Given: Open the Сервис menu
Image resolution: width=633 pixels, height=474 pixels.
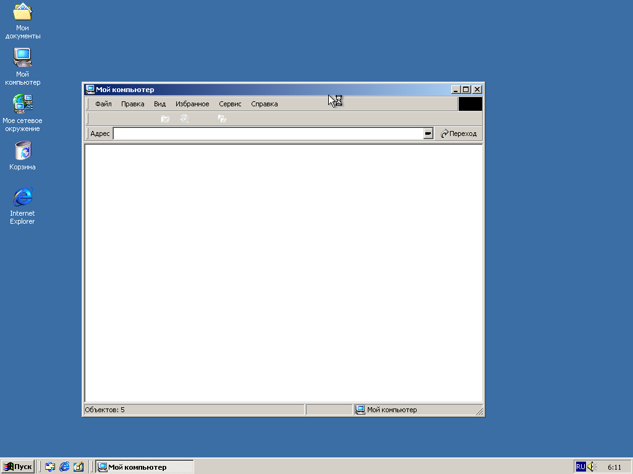Looking at the screenshot, I should [230, 104].
